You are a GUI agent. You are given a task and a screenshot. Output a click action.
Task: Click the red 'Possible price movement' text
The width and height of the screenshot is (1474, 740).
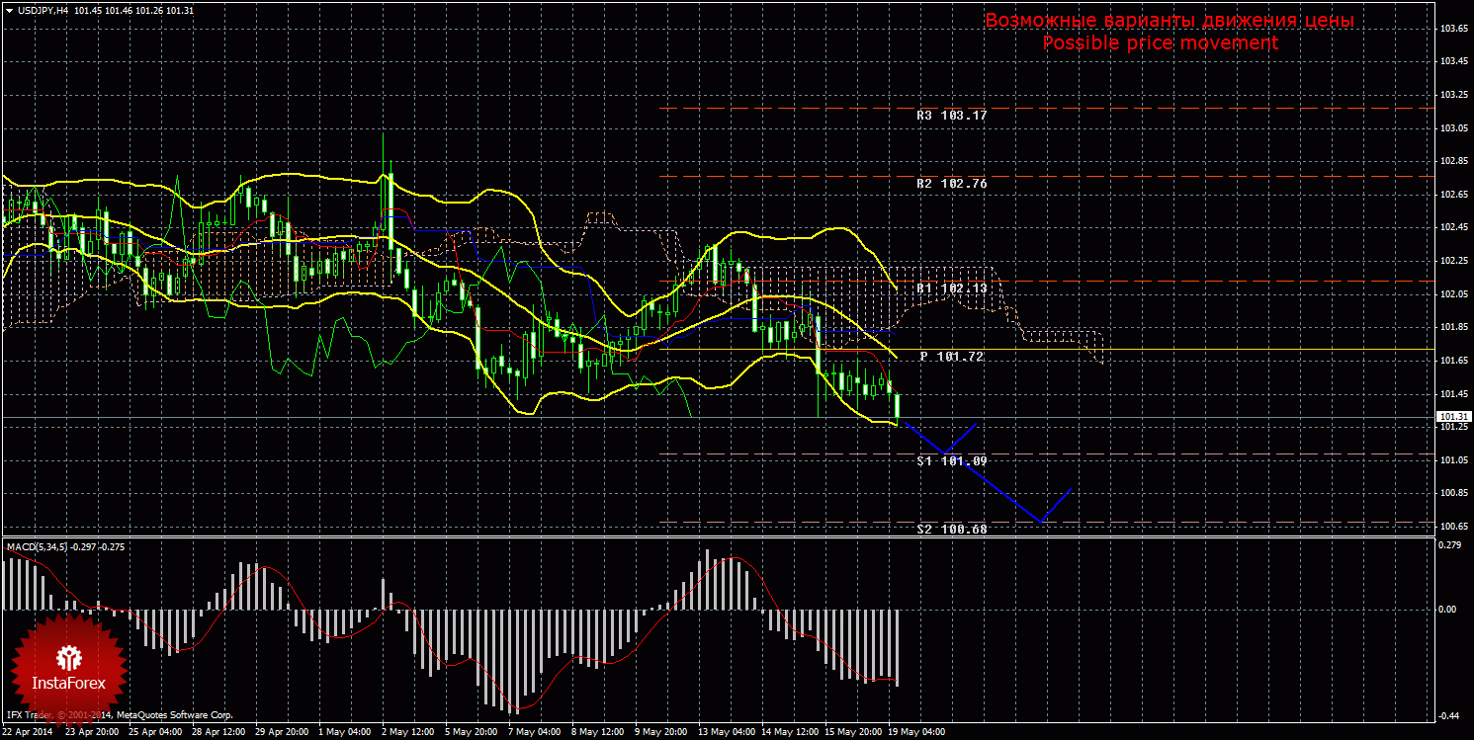[1160, 43]
